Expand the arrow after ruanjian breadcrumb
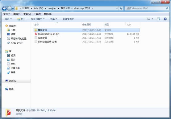 click(58, 8)
